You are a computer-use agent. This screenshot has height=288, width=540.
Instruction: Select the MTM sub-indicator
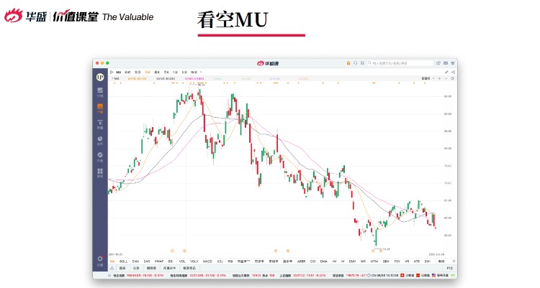point(374,261)
